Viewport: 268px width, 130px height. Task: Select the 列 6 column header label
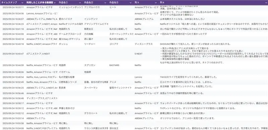[162, 3]
